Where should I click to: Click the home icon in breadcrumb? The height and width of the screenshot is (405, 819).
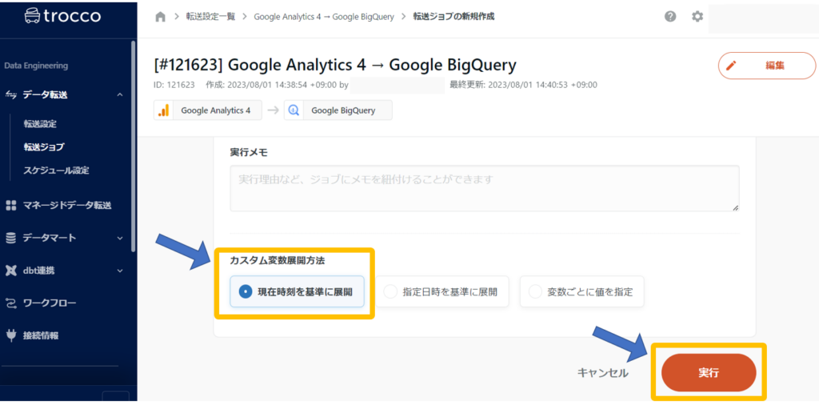click(160, 17)
